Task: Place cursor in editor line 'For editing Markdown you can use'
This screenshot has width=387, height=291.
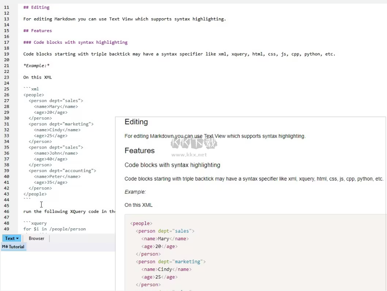Action: point(125,19)
